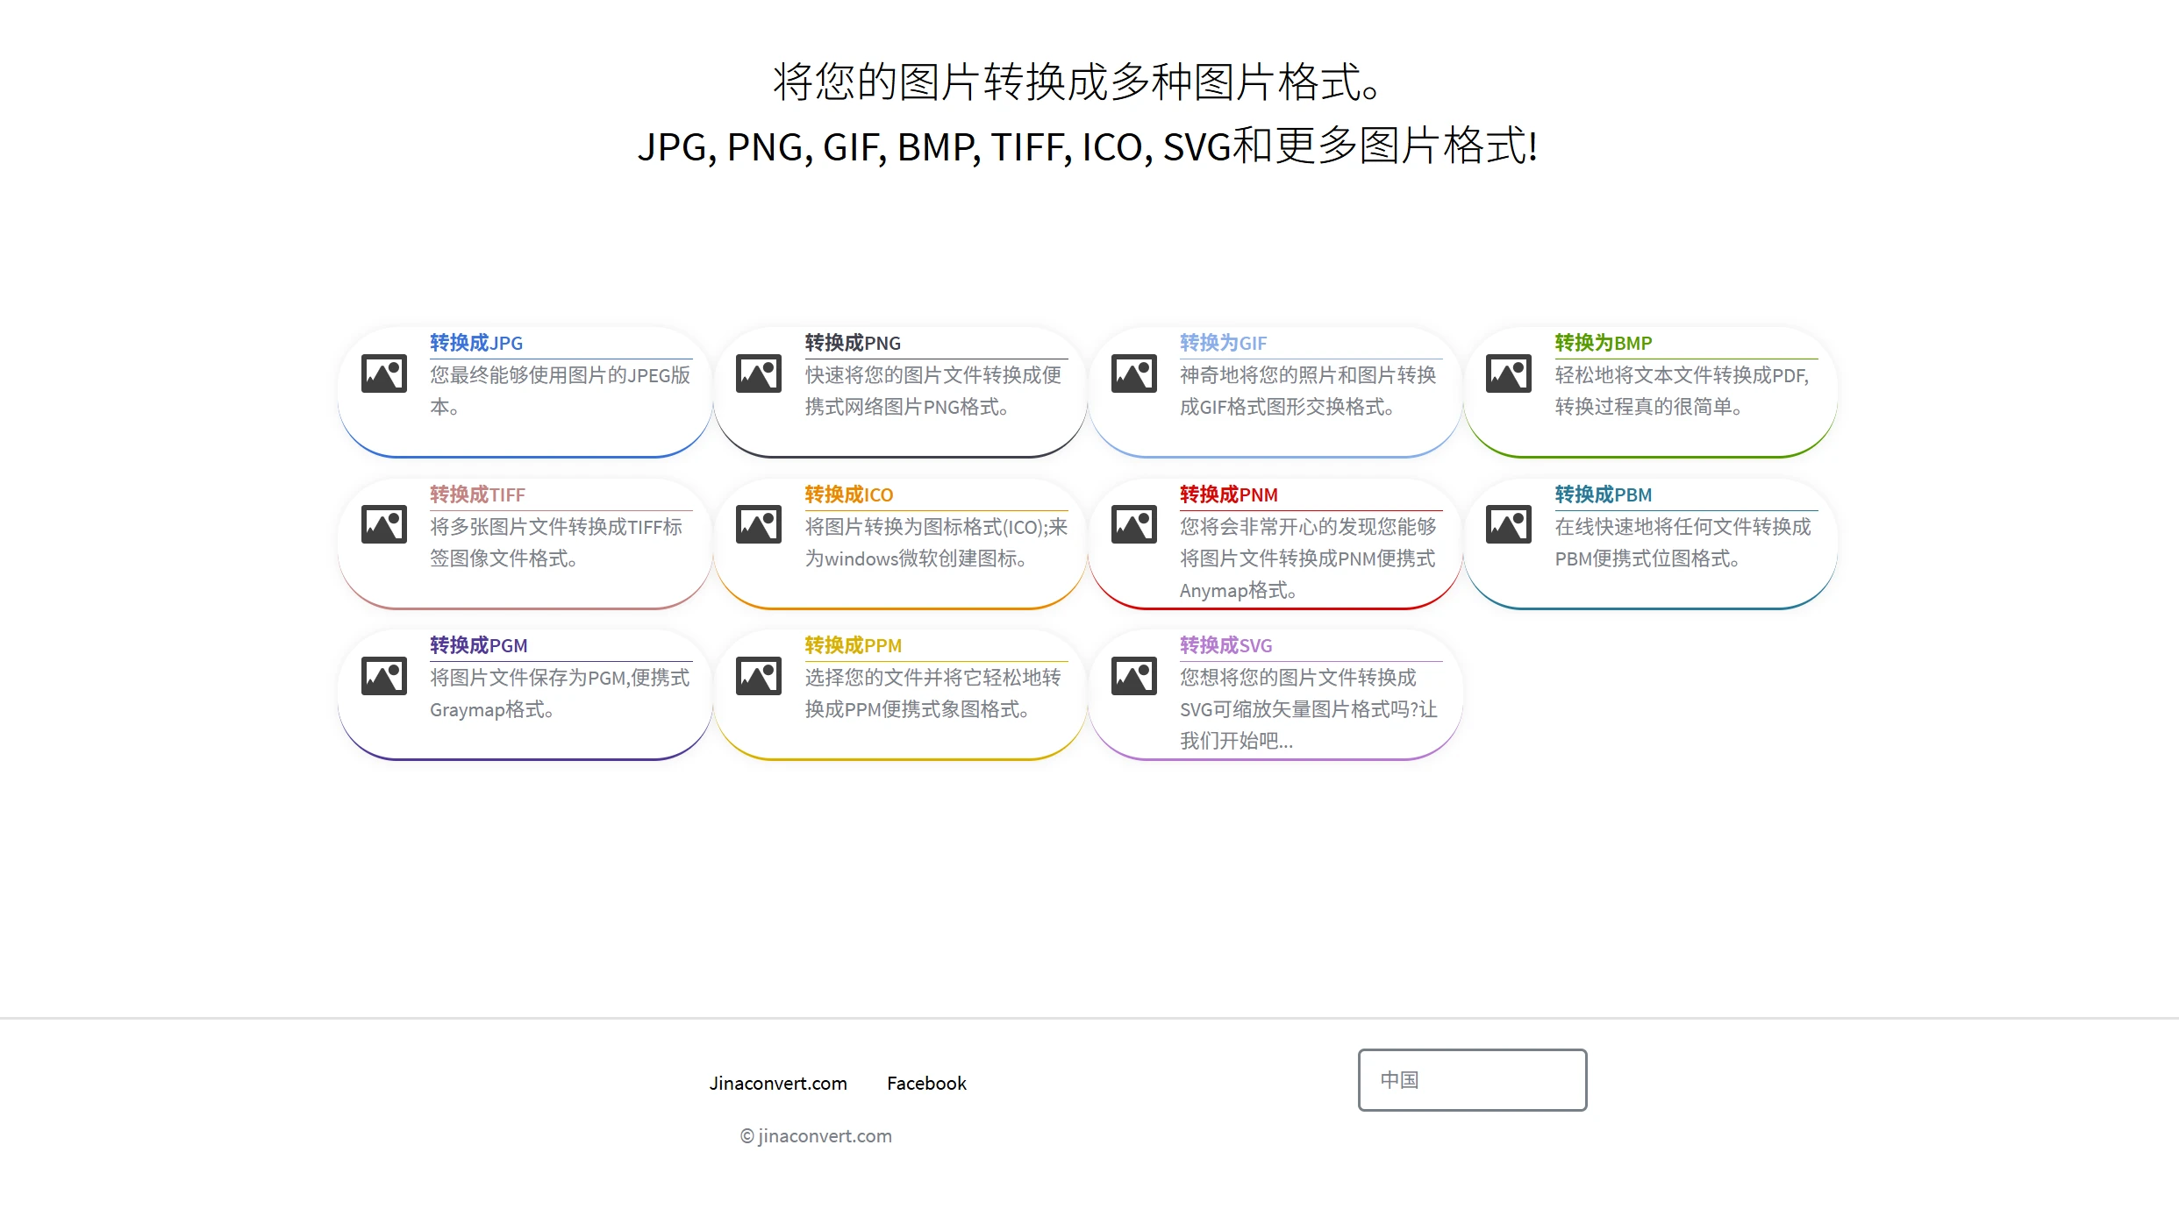This screenshot has width=2179, height=1216.
Task: Click the image icon next to 转换成TIFF
Action: tap(384, 524)
